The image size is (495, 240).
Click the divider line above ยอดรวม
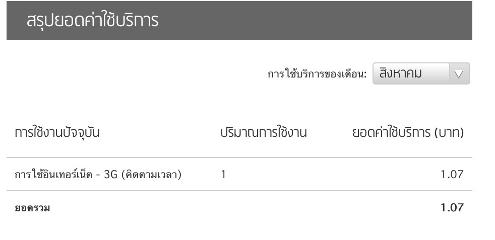tap(239, 191)
